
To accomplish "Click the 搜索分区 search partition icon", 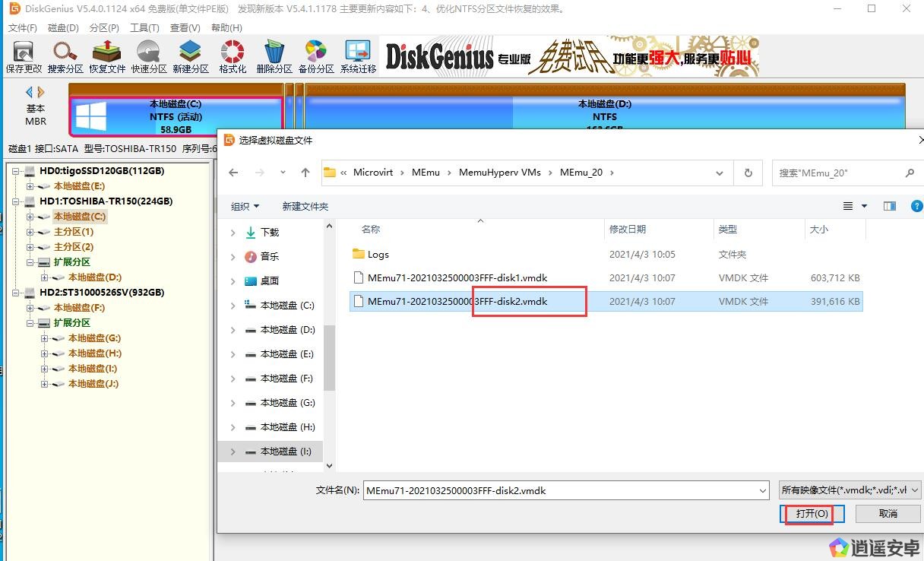I will pos(65,56).
